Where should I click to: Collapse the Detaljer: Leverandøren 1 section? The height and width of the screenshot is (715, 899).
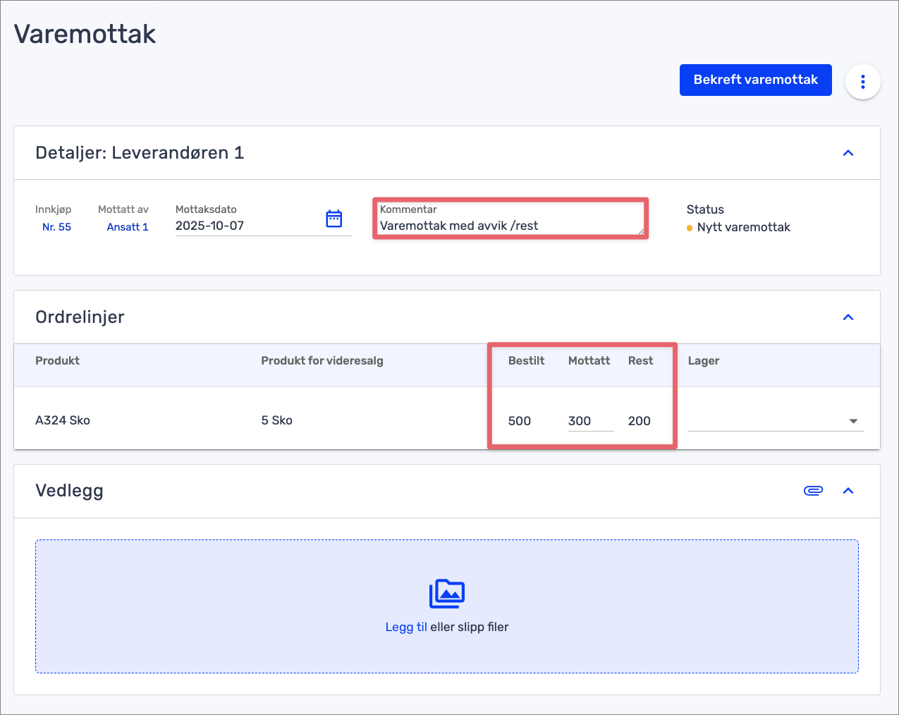(x=848, y=153)
